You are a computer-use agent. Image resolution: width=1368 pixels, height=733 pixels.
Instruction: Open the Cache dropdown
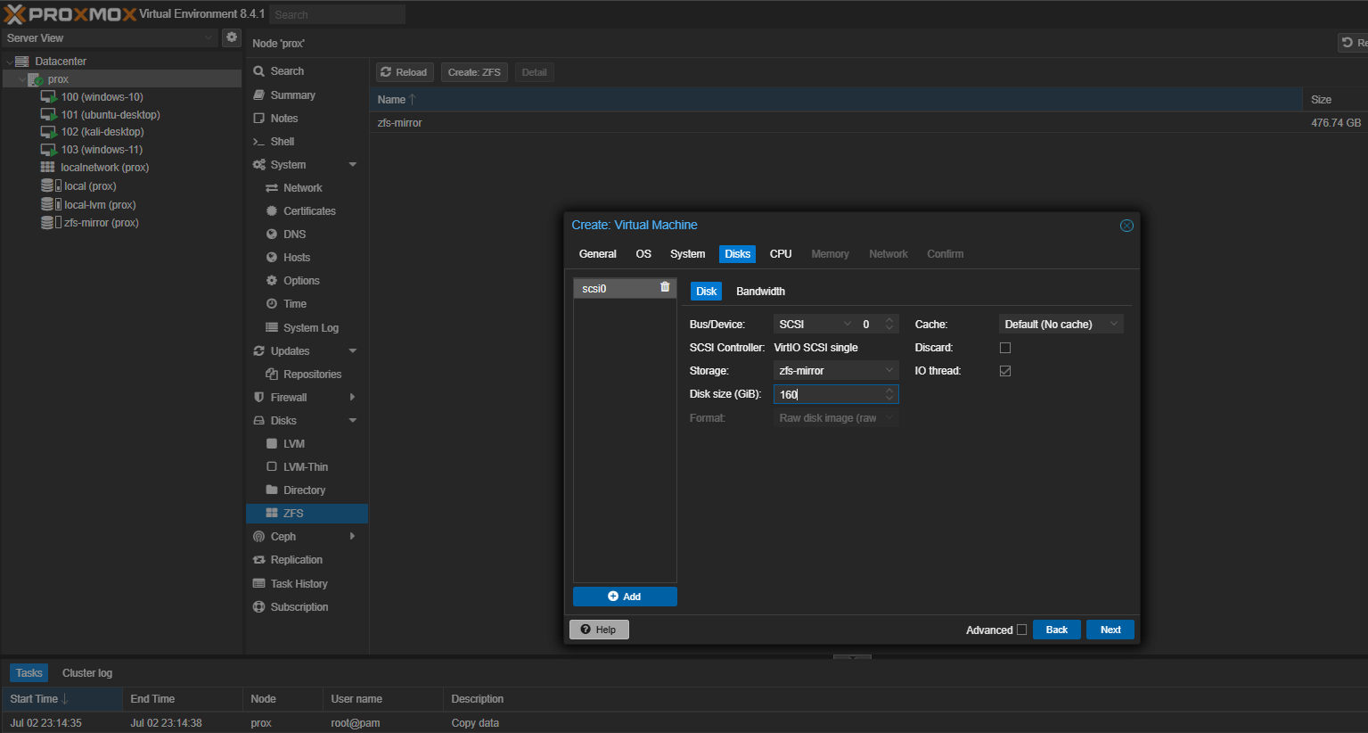1060,325
